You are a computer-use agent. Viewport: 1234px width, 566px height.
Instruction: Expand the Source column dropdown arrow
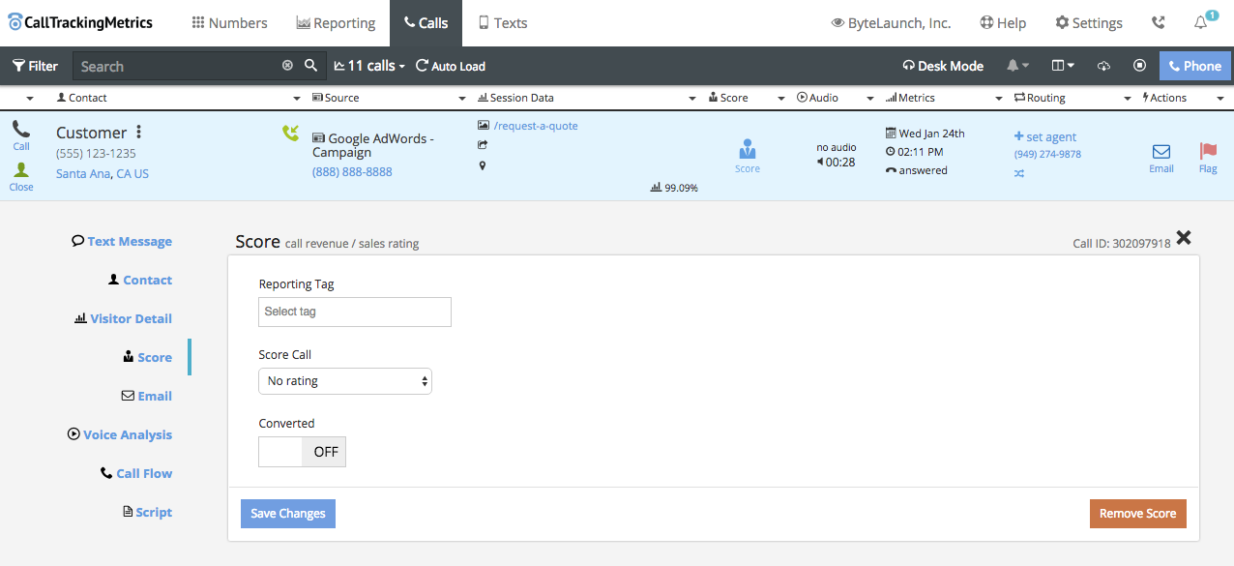point(462,99)
